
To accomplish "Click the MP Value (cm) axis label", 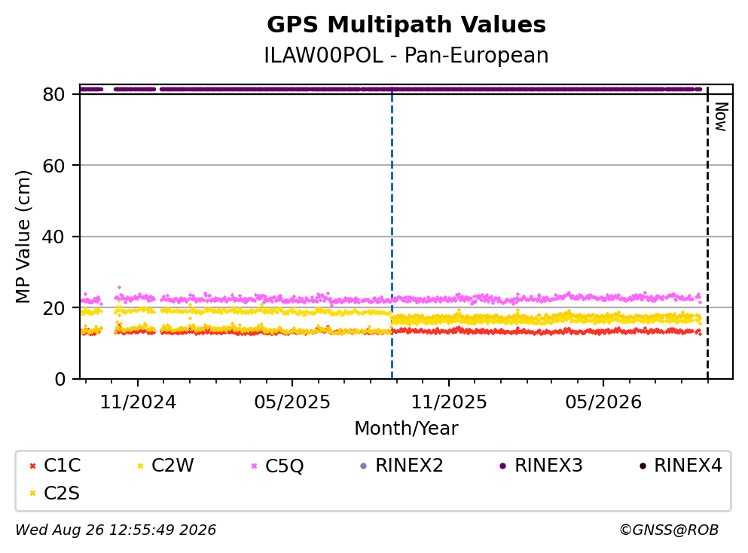I will point(23,237).
